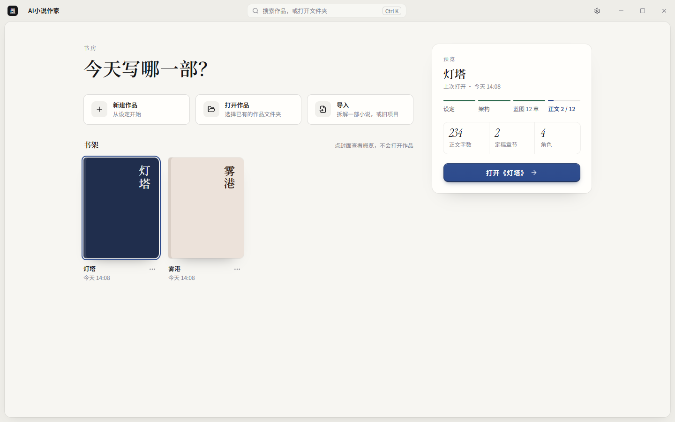Click the 4 角色 stat

tap(557, 138)
